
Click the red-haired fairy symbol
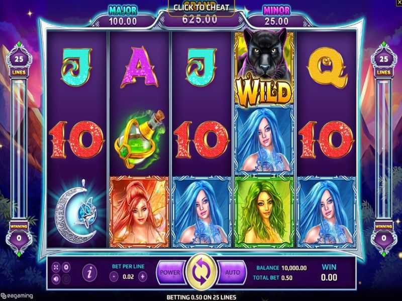coord(139,211)
